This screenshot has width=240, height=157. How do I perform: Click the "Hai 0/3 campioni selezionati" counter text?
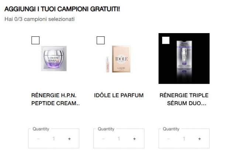40,19
